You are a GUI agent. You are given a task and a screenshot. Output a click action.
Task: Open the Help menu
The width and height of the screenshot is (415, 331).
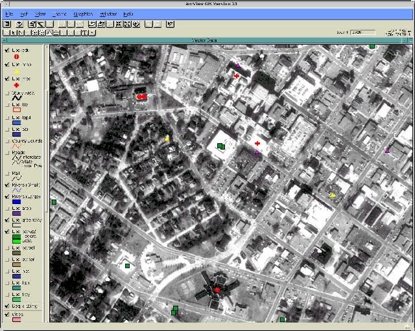[x=128, y=14]
